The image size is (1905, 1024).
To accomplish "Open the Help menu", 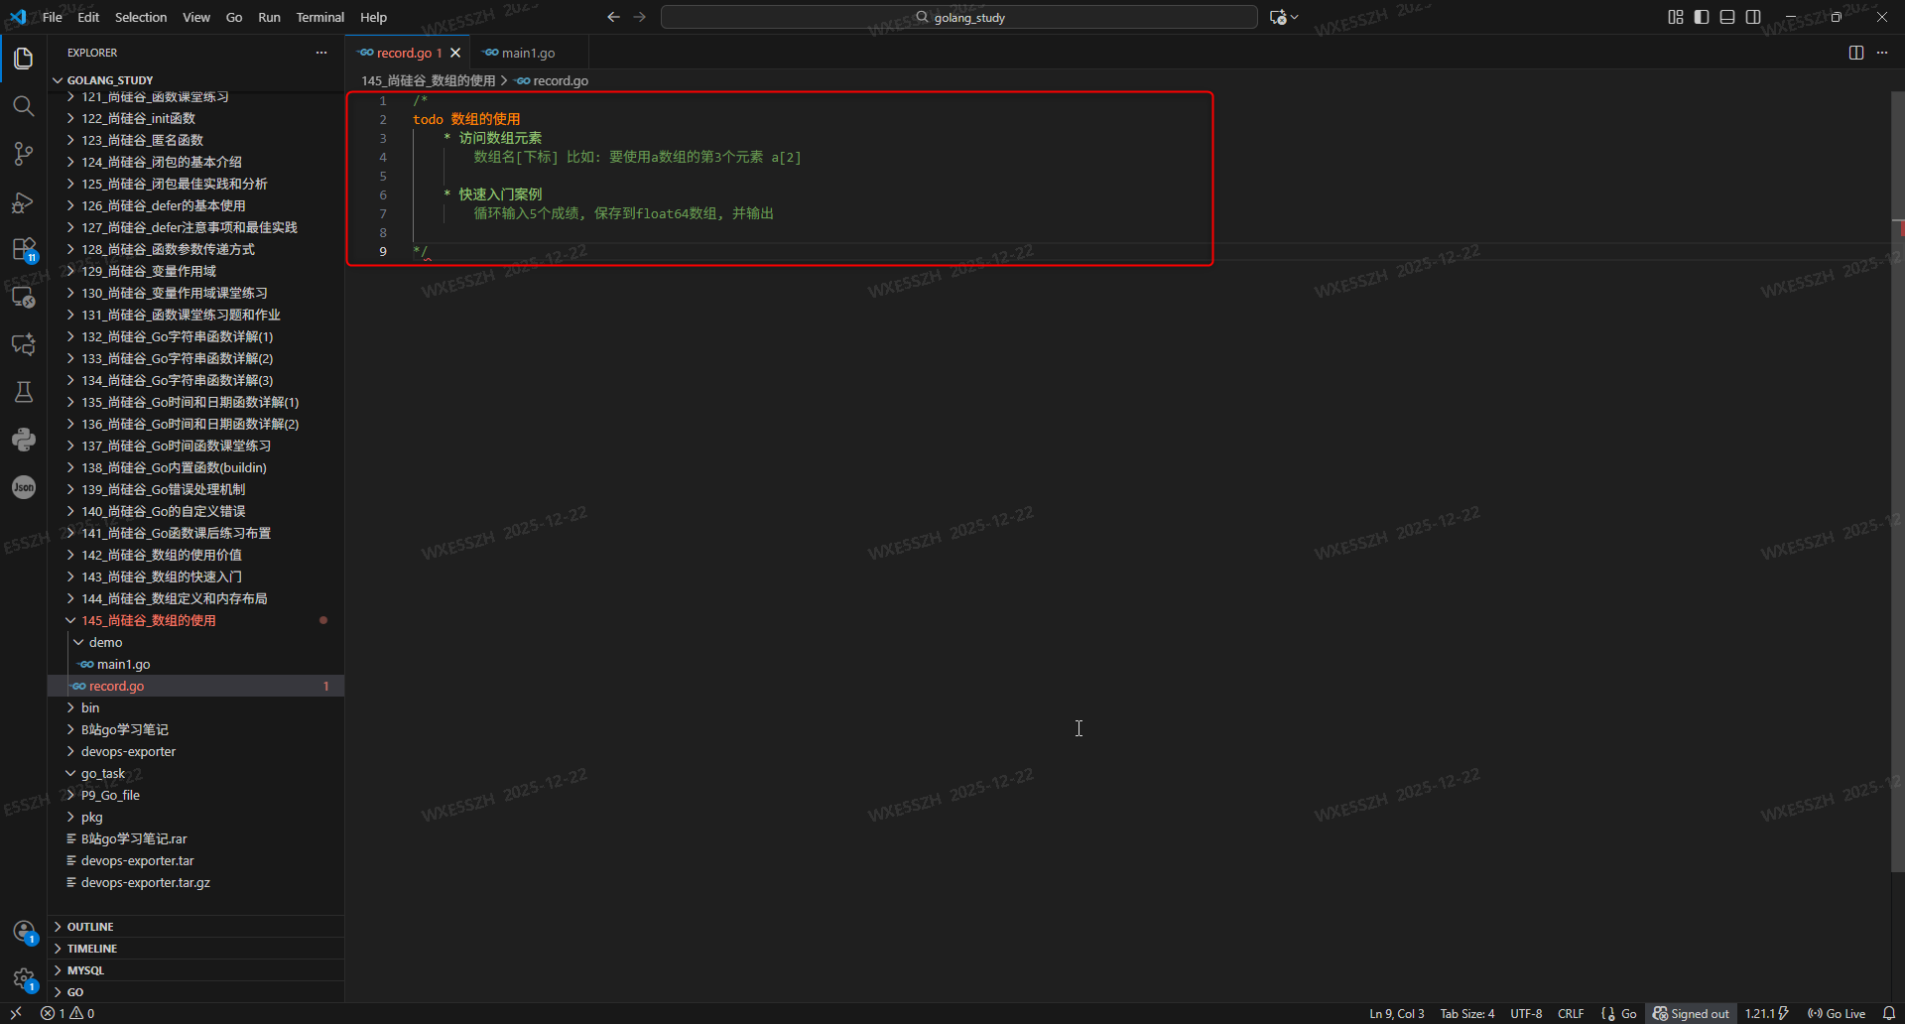I will coord(373,17).
